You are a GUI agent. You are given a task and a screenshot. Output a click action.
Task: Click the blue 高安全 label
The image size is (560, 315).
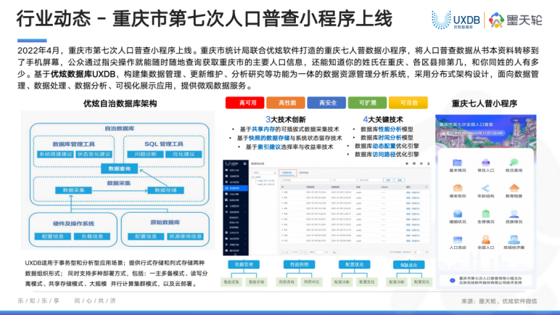click(326, 102)
